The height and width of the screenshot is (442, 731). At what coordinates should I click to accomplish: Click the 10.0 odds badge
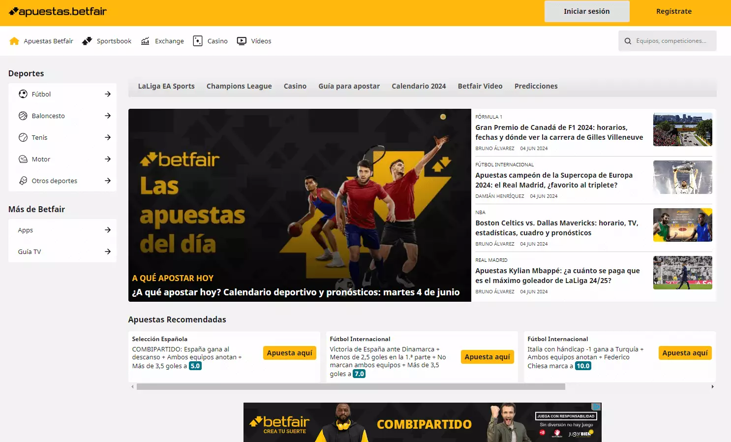[x=583, y=366]
